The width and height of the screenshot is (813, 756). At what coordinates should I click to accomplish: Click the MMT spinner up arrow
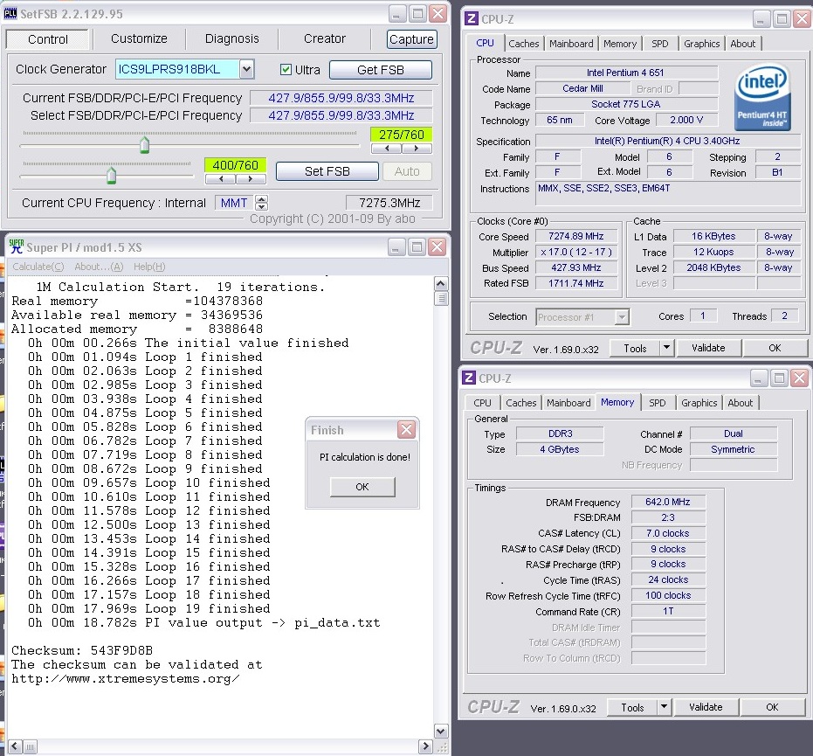[x=262, y=198]
